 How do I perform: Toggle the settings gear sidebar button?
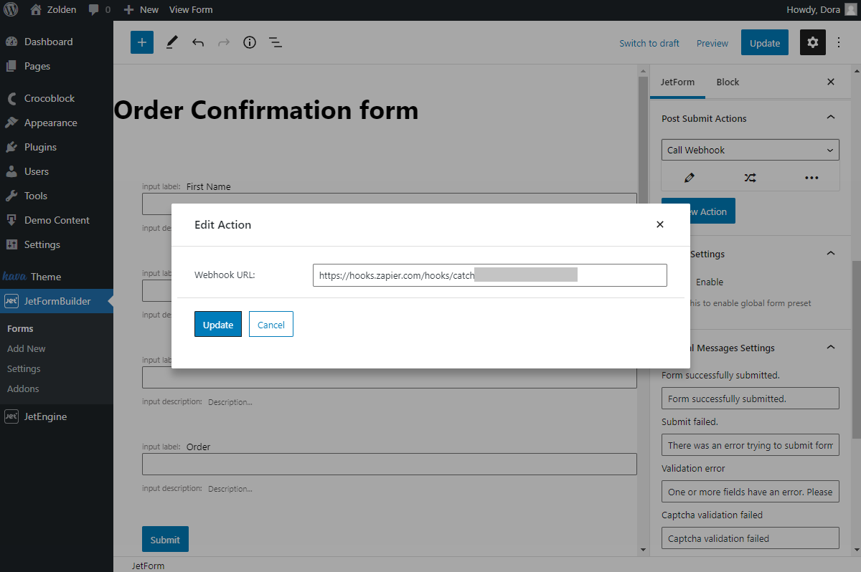[812, 43]
